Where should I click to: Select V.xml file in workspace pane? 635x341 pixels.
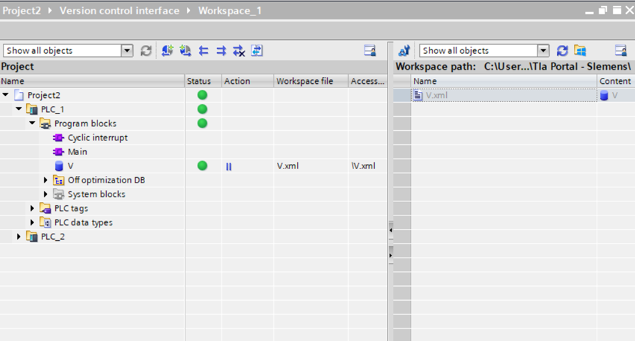tap(436, 95)
